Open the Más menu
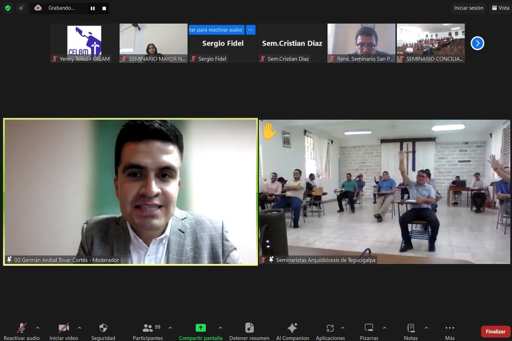 click(449, 328)
